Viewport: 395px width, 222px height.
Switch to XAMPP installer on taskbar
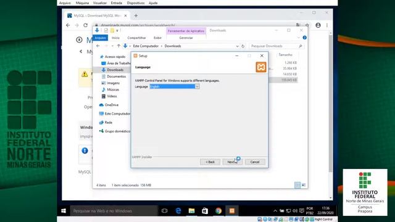(x=232, y=211)
